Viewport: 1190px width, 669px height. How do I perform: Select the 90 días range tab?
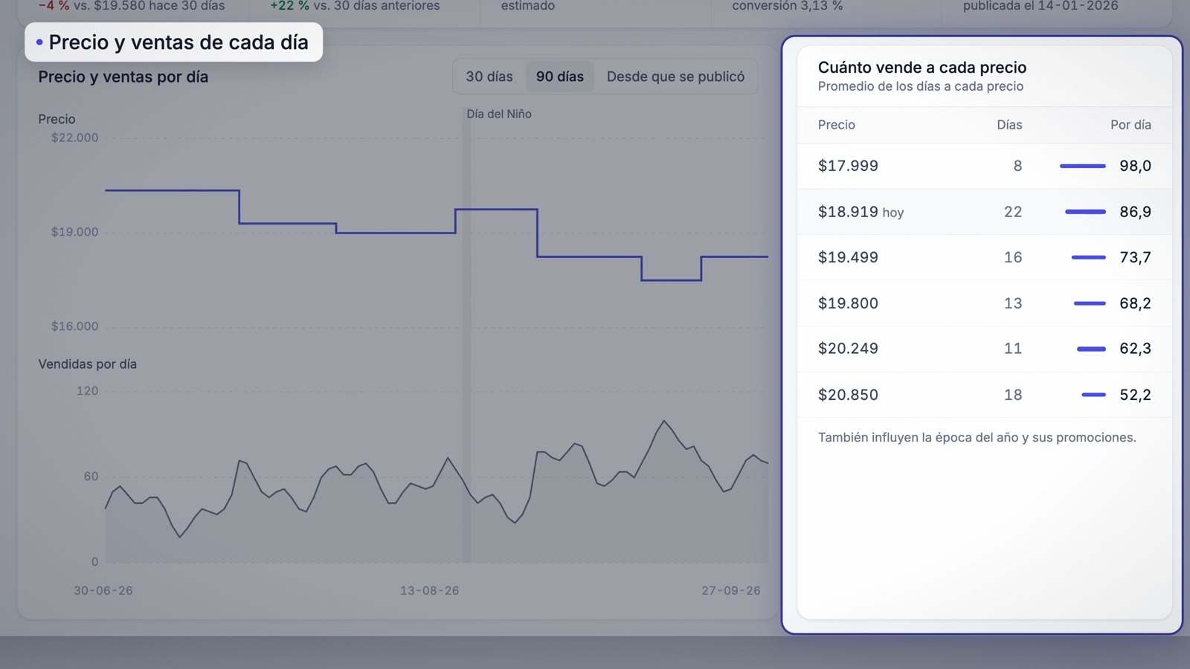(560, 77)
